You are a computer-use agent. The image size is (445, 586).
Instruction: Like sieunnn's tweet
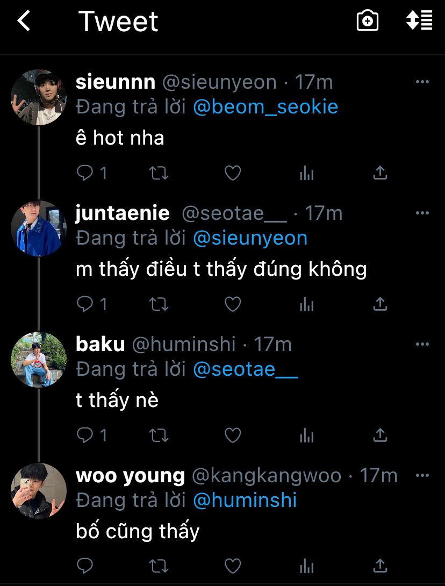pyautogui.click(x=232, y=173)
